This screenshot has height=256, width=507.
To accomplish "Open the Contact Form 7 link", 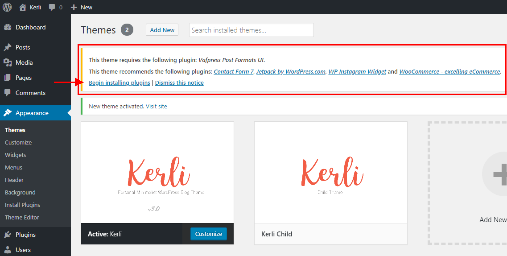I will coord(234,71).
